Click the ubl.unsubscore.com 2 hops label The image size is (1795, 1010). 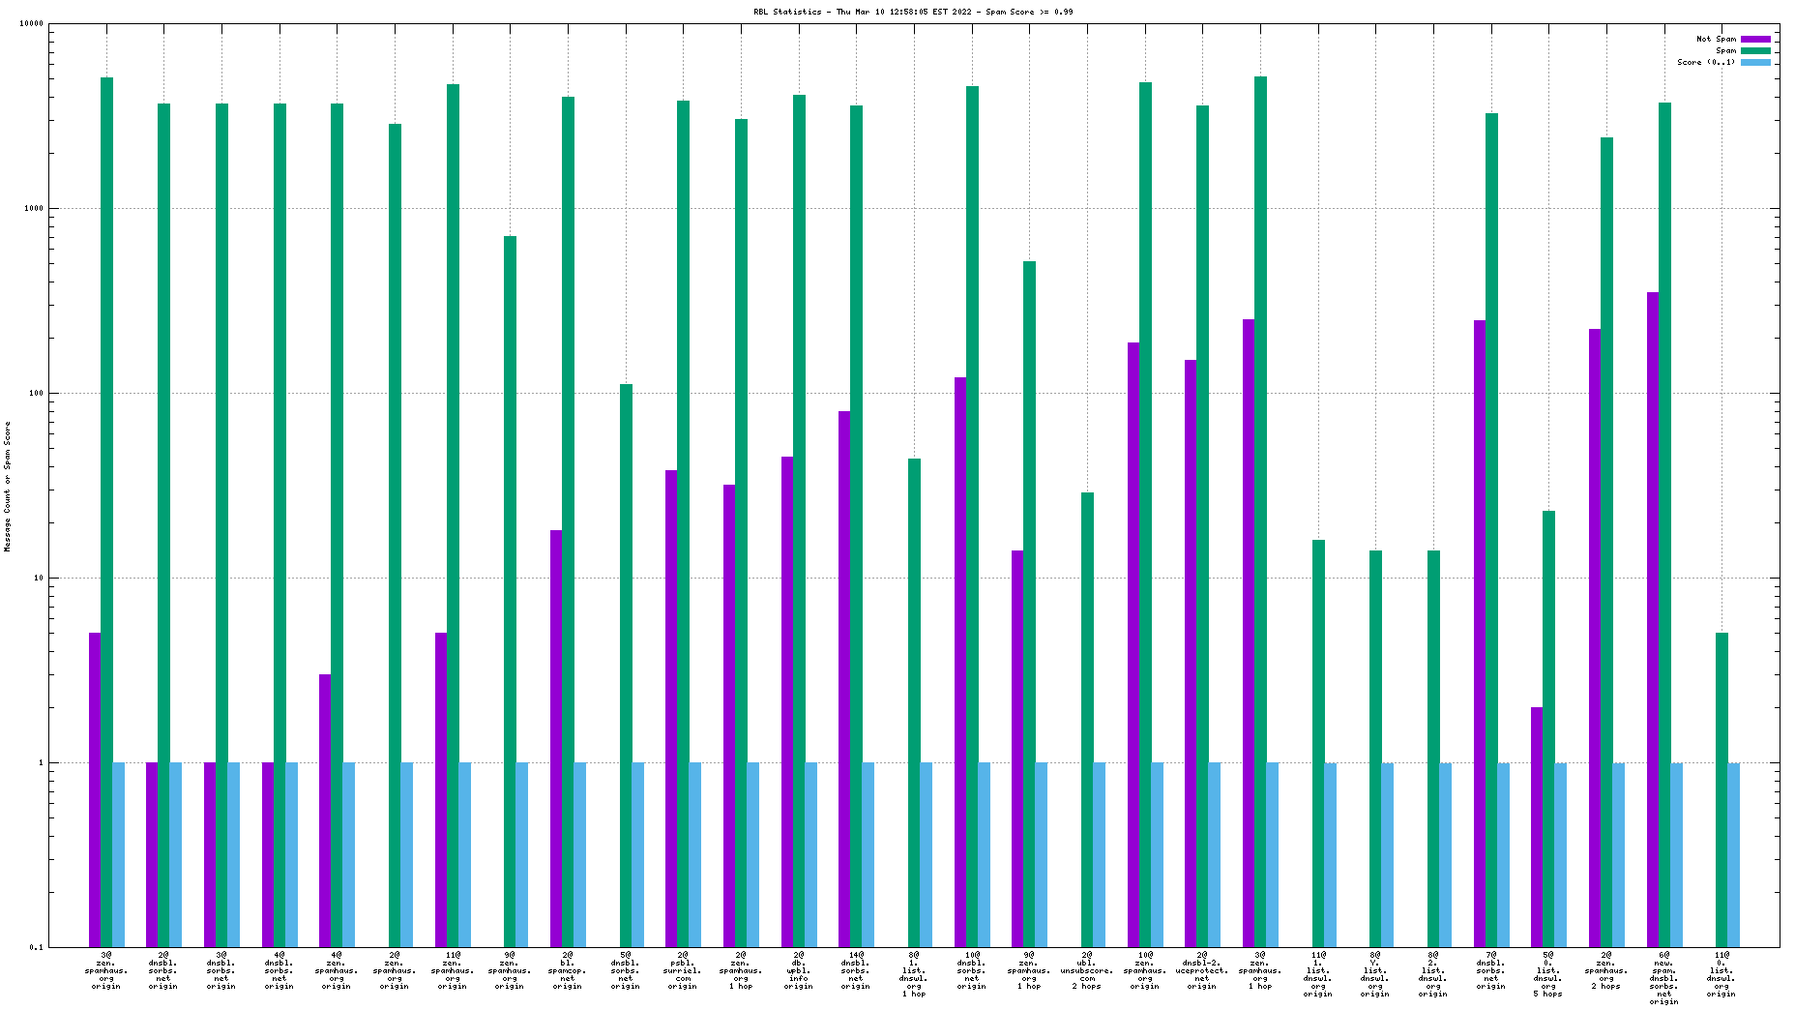point(1087,970)
